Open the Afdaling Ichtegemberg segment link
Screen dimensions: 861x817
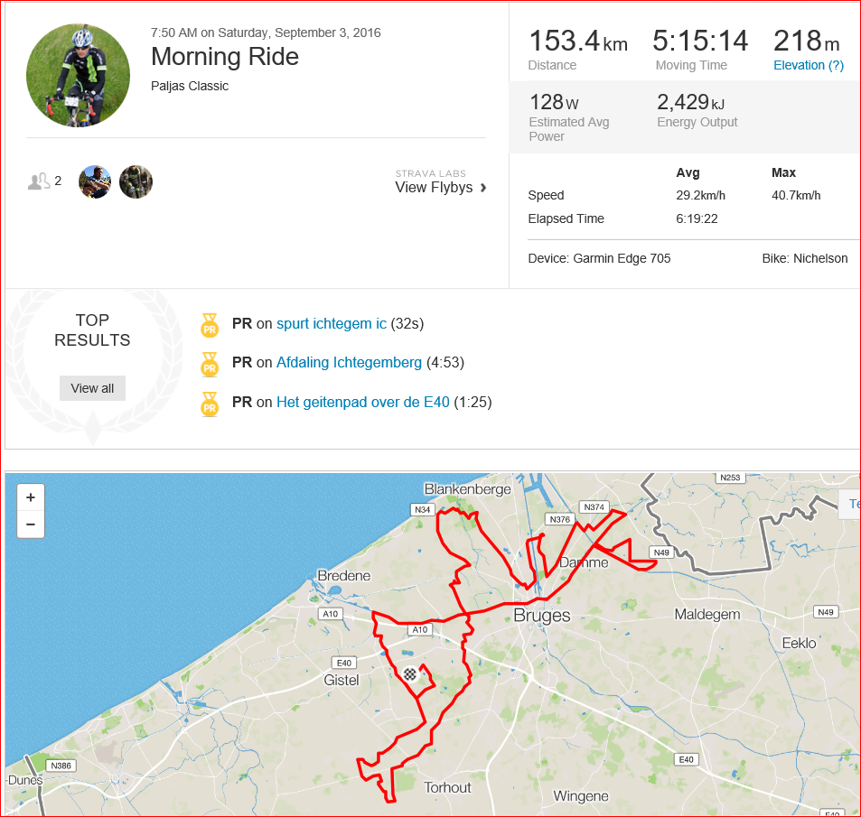tap(350, 363)
